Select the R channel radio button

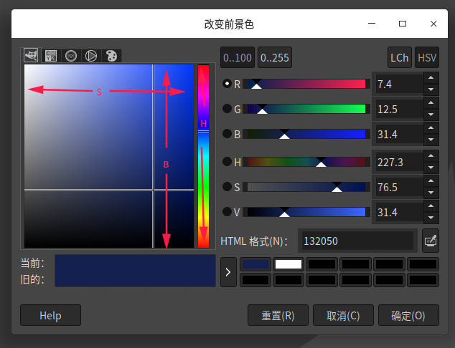(227, 83)
